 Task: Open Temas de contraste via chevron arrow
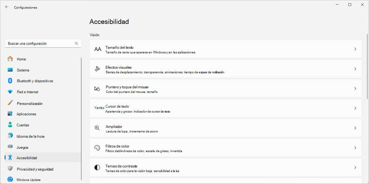(x=355, y=167)
